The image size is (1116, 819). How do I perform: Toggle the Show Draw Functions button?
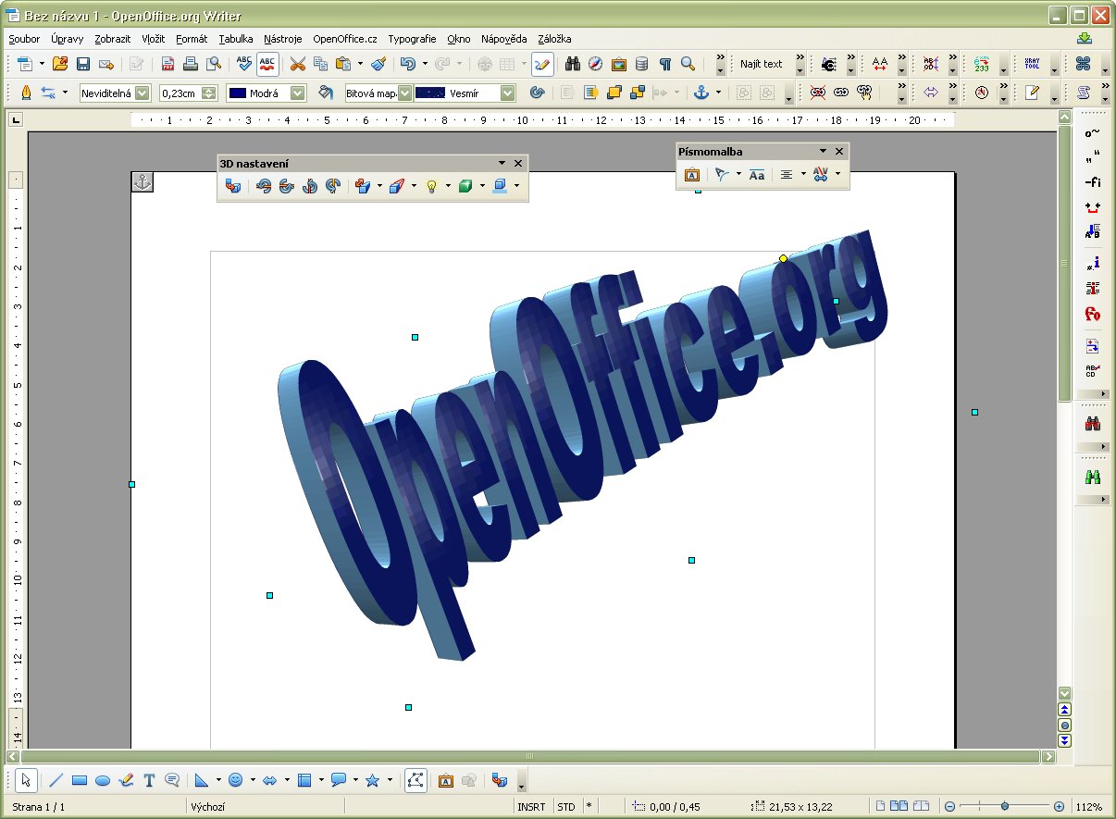click(x=542, y=64)
